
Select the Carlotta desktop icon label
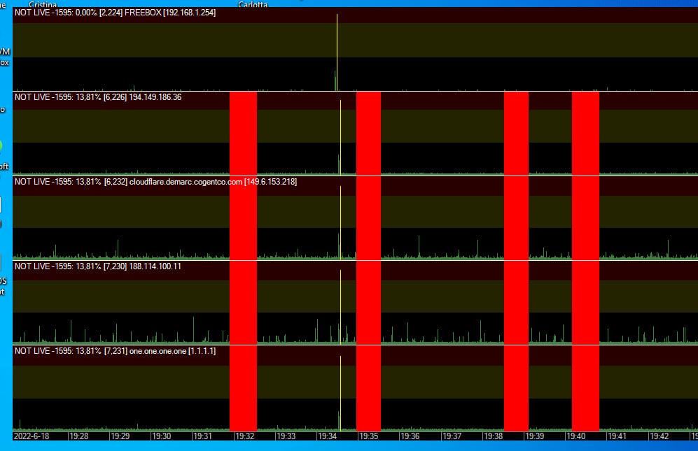click(x=253, y=4)
